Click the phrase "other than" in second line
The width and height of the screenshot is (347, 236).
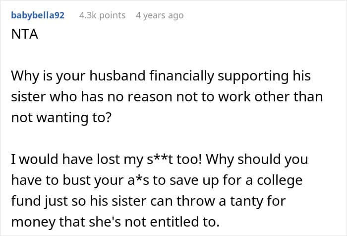click(289, 97)
